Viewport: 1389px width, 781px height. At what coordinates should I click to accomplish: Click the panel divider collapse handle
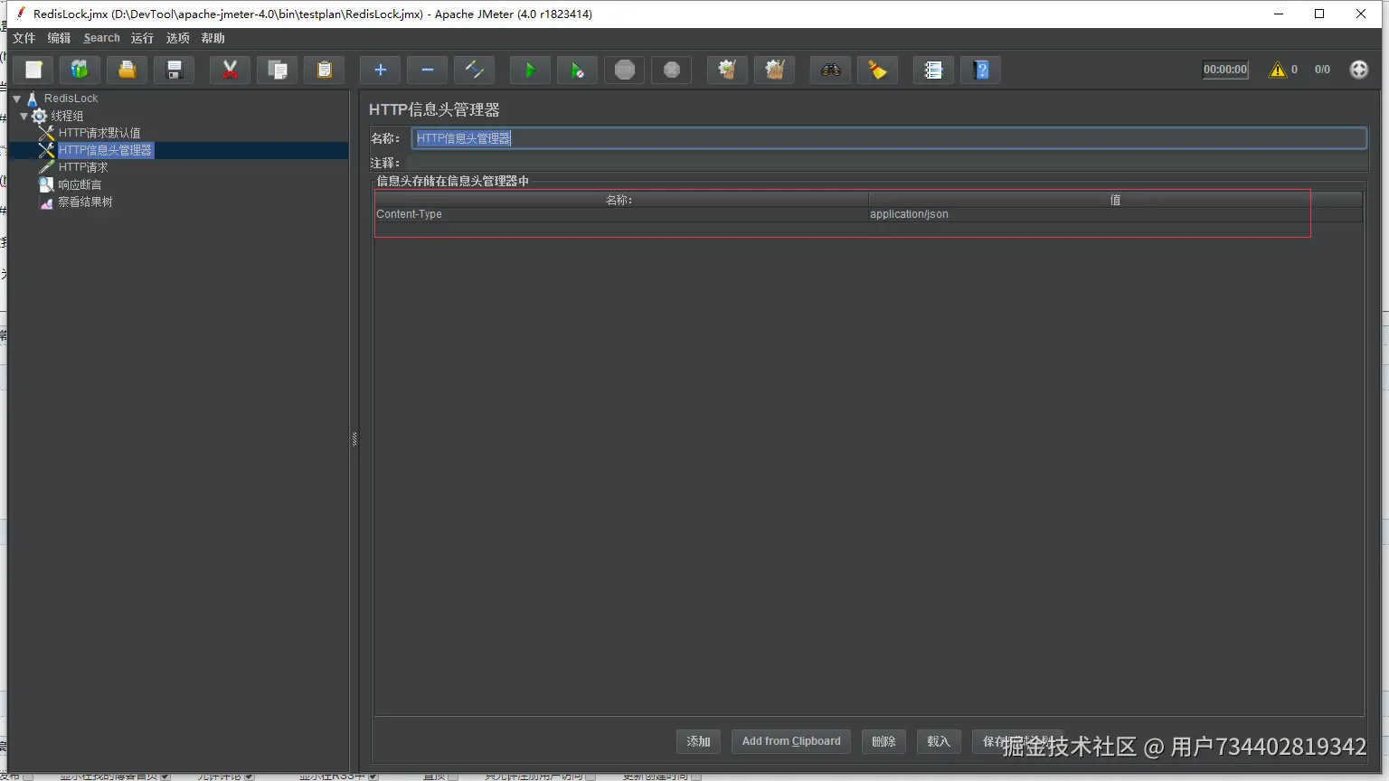pos(354,438)
